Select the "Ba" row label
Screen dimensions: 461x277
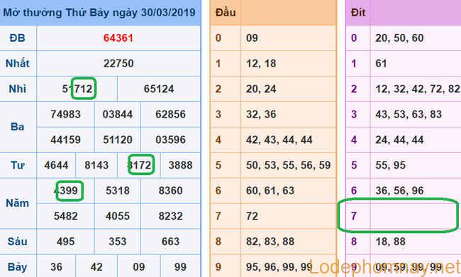[17, 127]
